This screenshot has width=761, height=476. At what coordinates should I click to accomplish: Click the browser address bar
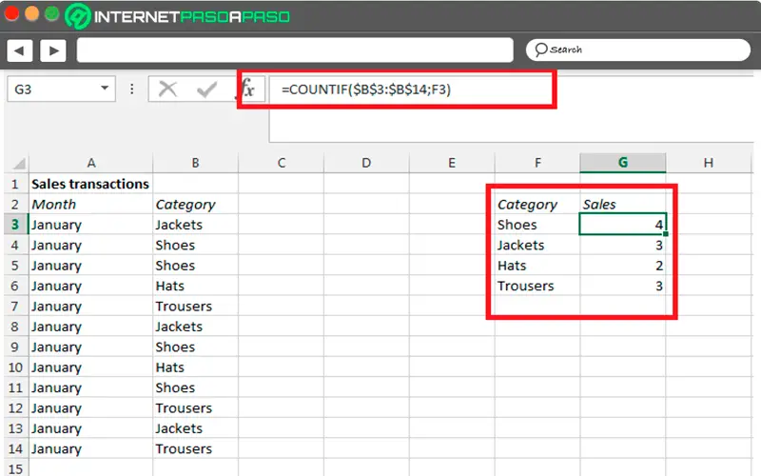click(295, 50)
